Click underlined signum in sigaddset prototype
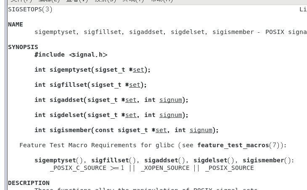 coord(171,100)
